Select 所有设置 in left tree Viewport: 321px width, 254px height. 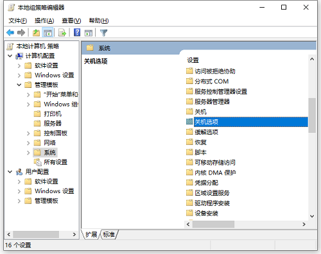pyautogui.click(x=55, y=162)
